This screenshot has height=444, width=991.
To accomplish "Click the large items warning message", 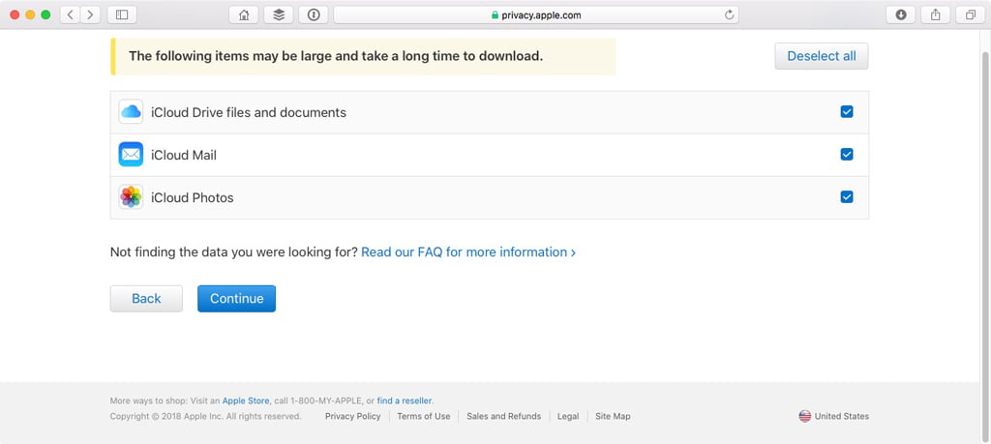I will (x=363, y=56).
